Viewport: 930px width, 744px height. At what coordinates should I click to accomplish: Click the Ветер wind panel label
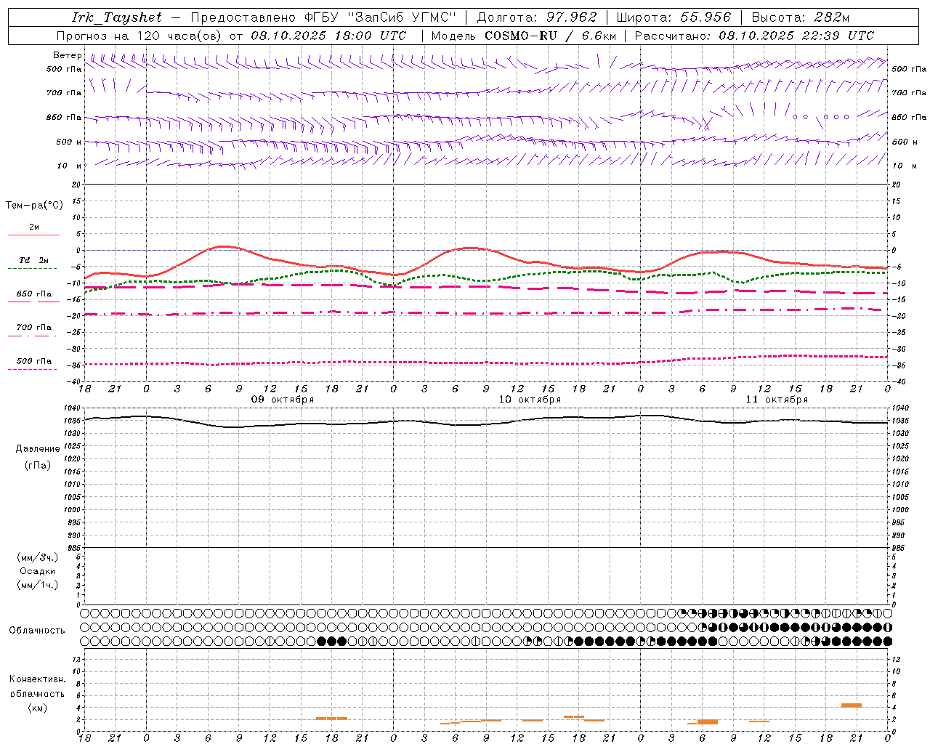pos(68,55)
